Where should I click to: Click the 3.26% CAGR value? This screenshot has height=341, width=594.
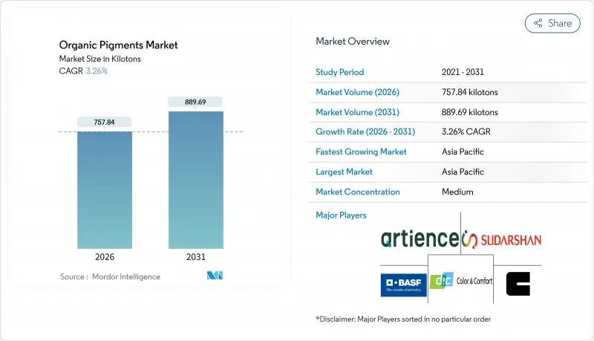tap(466, 131)
